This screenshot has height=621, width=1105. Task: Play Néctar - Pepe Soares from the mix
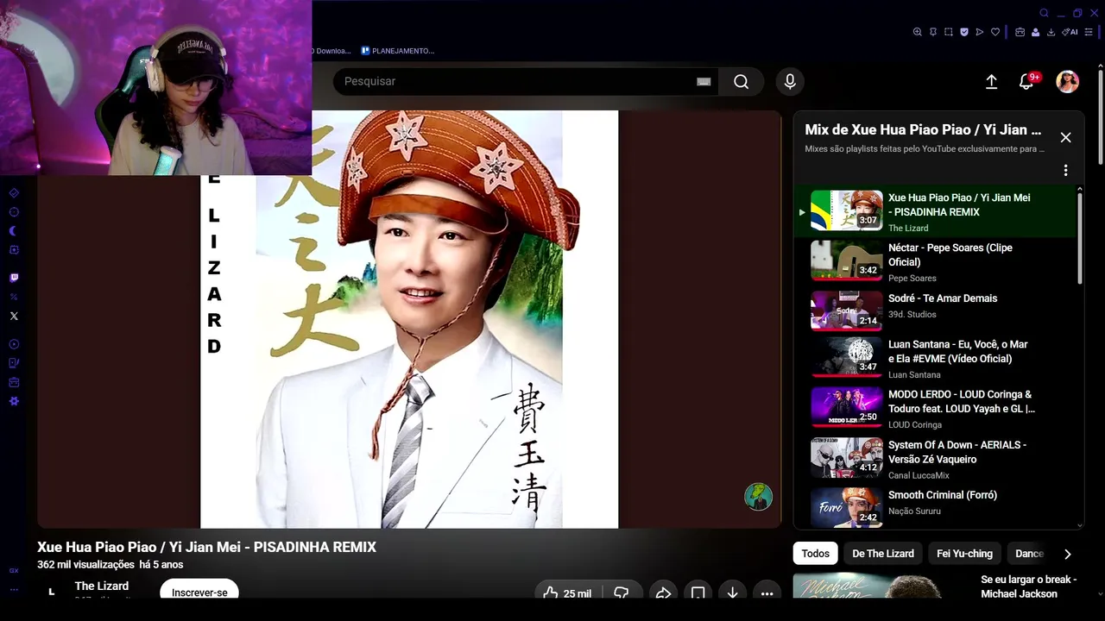click(937, 260)
